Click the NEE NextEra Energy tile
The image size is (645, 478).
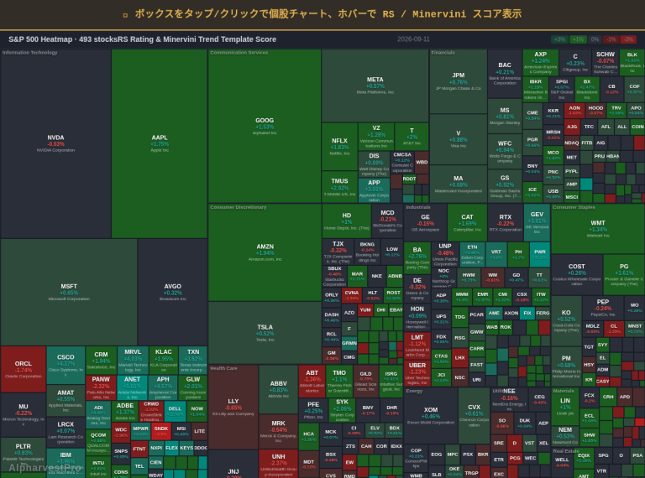pyautogui.click(x=509, y=399)
